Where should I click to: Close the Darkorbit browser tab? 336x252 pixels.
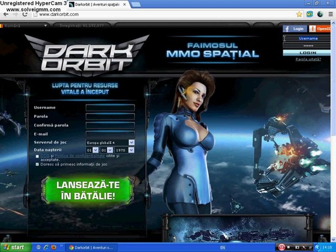125,4
